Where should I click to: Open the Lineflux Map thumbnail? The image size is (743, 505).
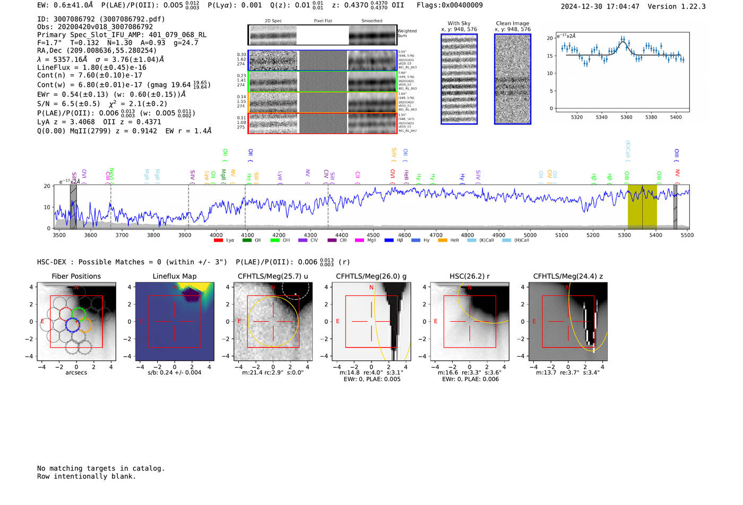[x=175, y=322]
